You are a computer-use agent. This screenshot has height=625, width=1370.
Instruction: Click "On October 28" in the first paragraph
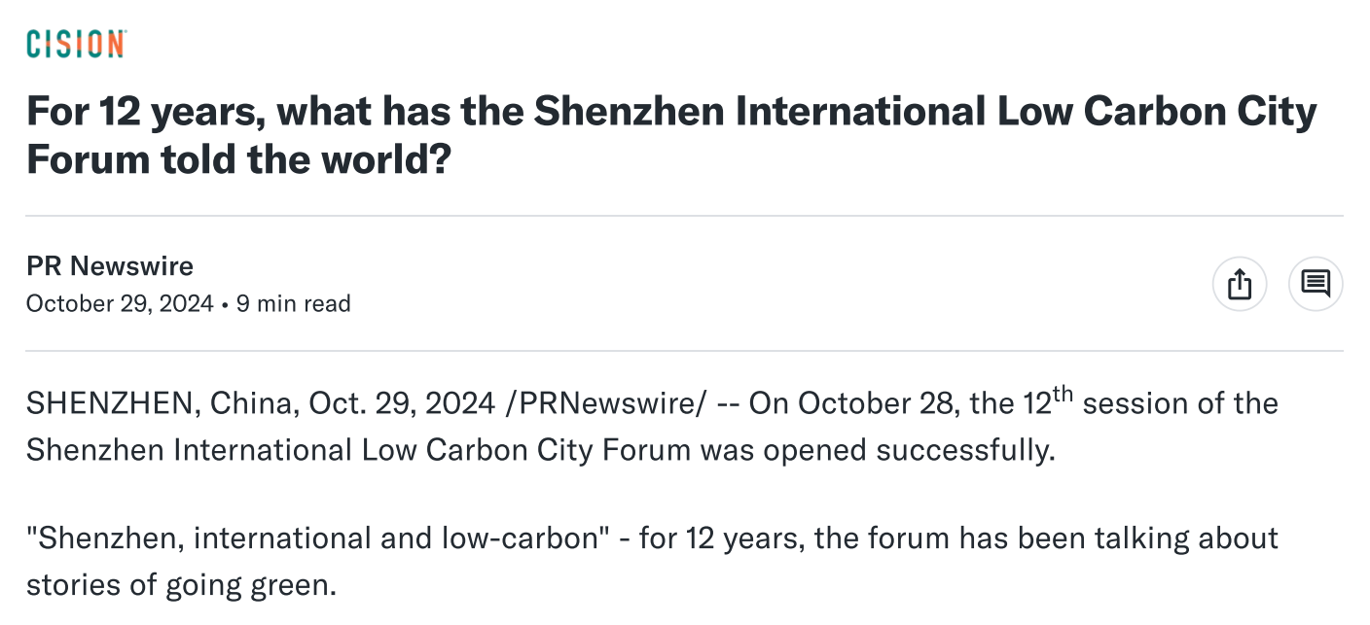(850, 403)
